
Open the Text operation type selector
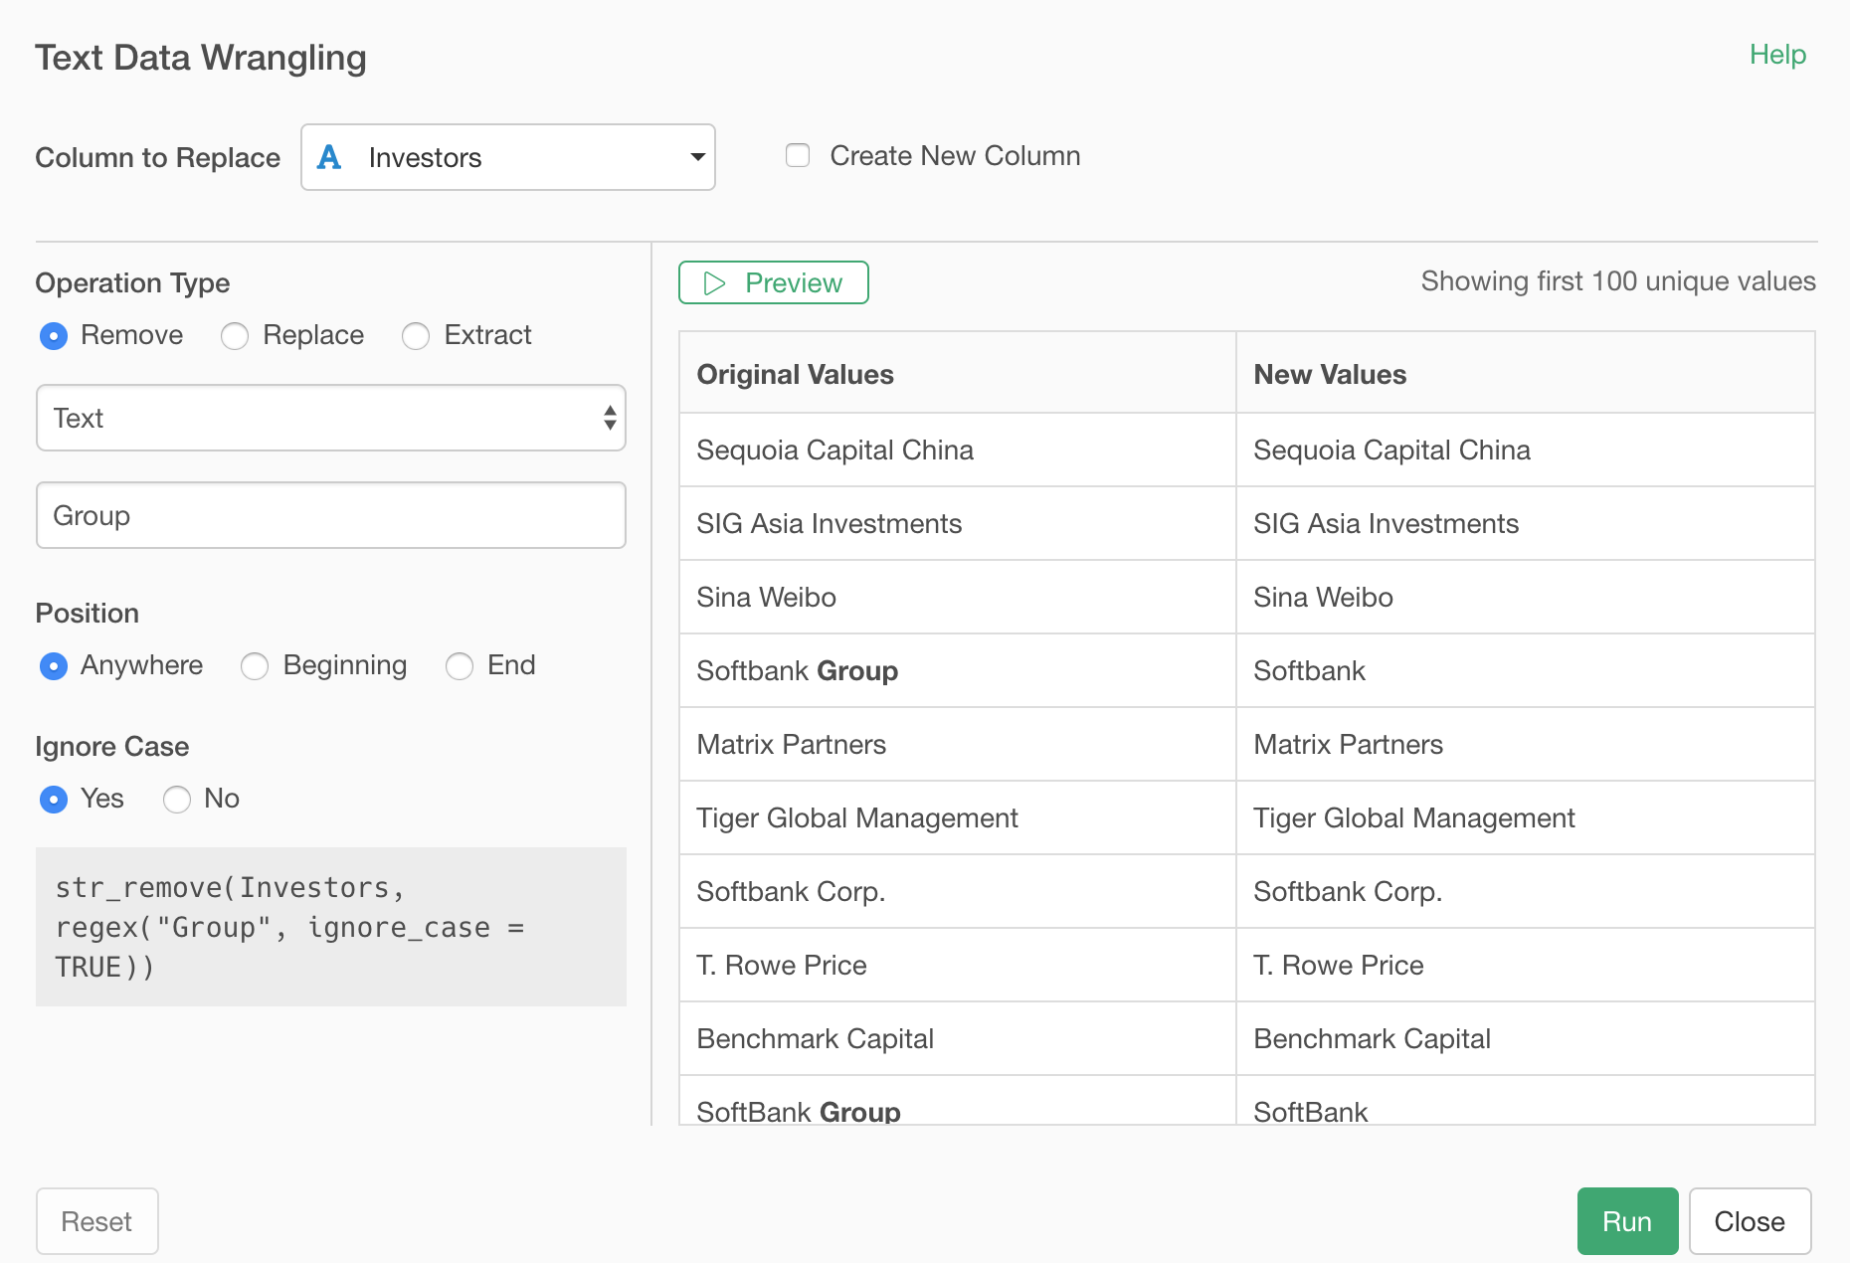[331, 418]
